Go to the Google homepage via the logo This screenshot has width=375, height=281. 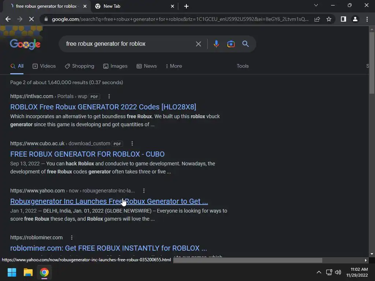coord(25,44)
